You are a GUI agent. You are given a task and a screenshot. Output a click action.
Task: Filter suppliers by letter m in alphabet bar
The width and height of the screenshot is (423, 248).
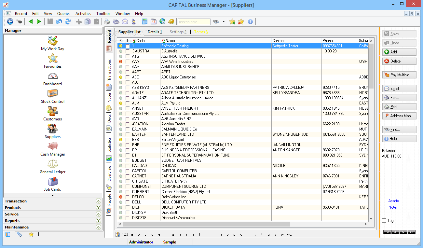[214, 234]
